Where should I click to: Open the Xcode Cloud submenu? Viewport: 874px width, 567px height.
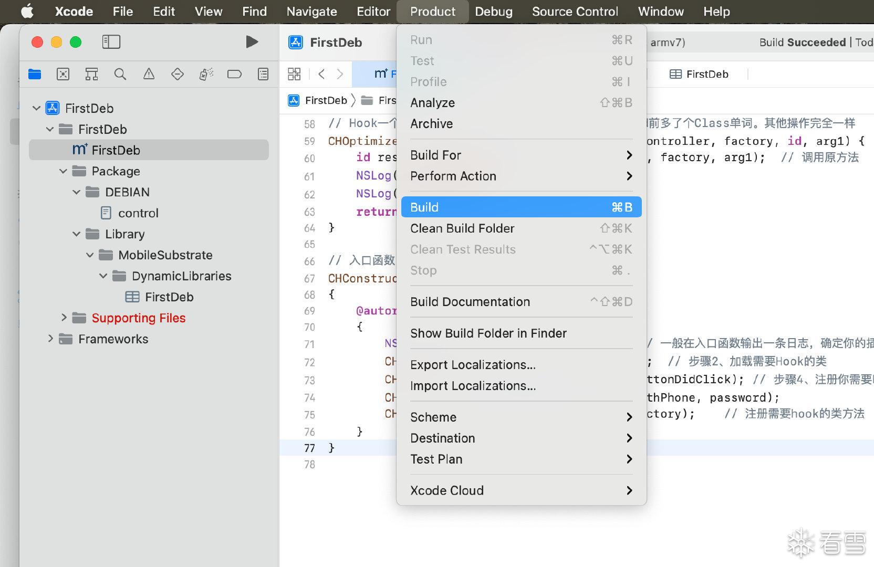click(x=521, y=490)
